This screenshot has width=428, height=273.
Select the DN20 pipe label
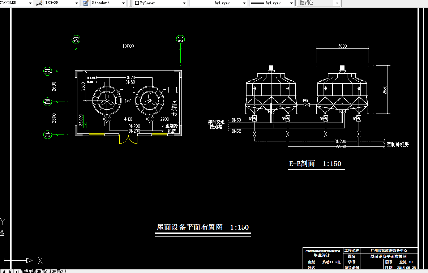130,78
